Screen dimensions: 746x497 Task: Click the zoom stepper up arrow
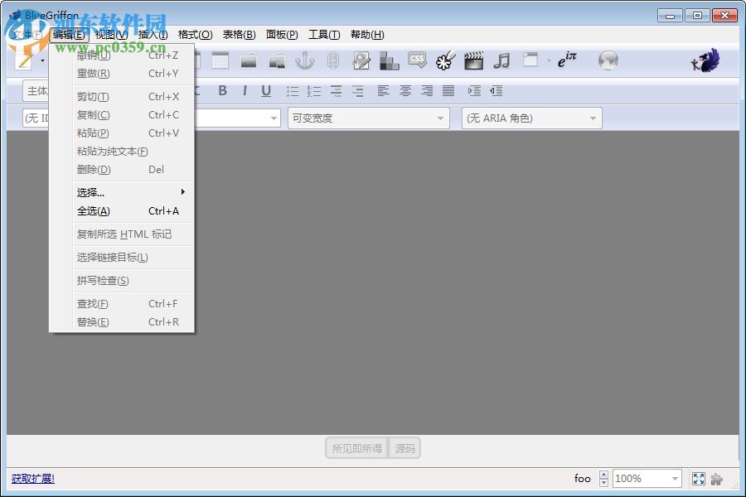603,474
